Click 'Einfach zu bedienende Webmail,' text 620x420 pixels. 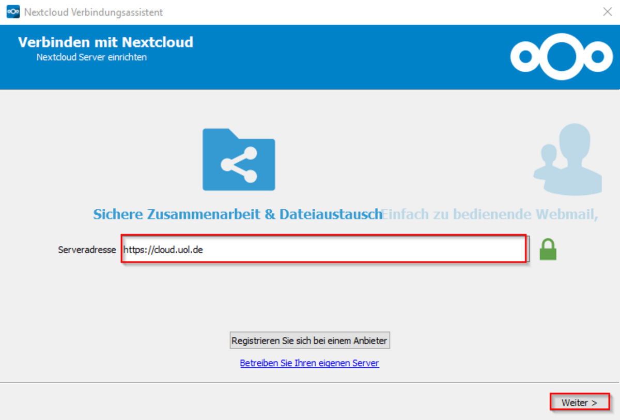[x=490, y=214]
